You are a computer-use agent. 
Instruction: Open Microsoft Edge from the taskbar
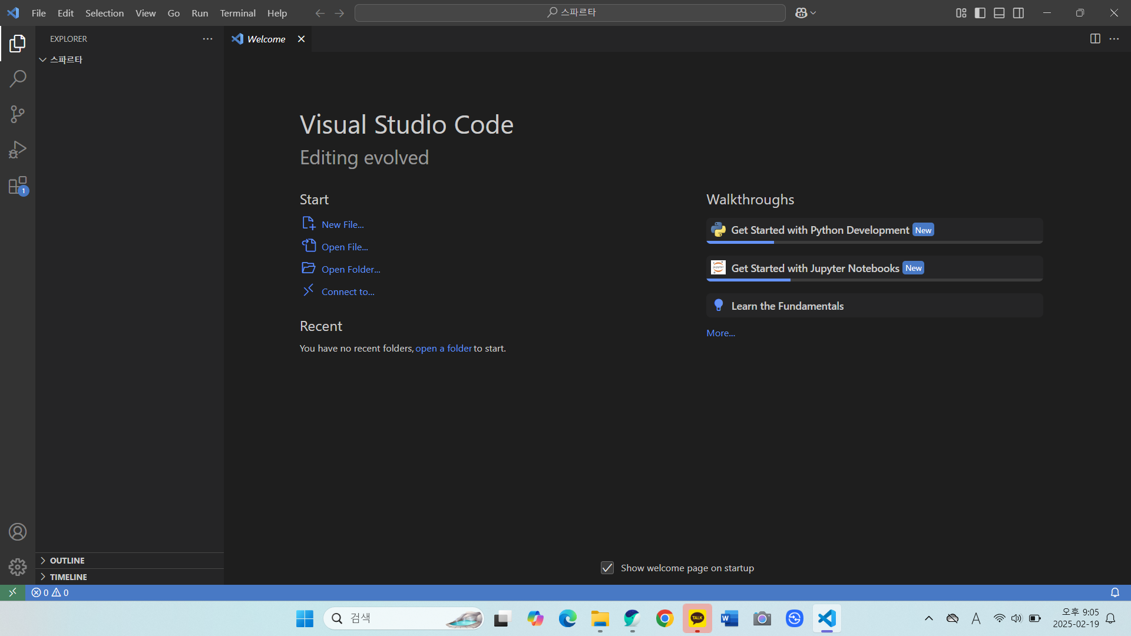click(x=567, y=618)
